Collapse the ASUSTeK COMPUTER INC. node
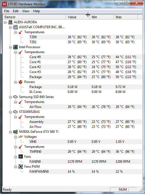This screenshot has height=194, width=145. pos(10,27)
